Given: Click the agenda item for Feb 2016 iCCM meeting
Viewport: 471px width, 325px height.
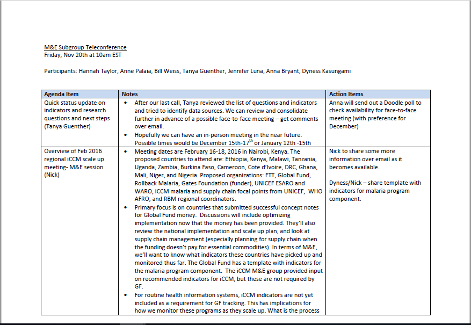Looking at the screenshot, I should tap(78, 163).
